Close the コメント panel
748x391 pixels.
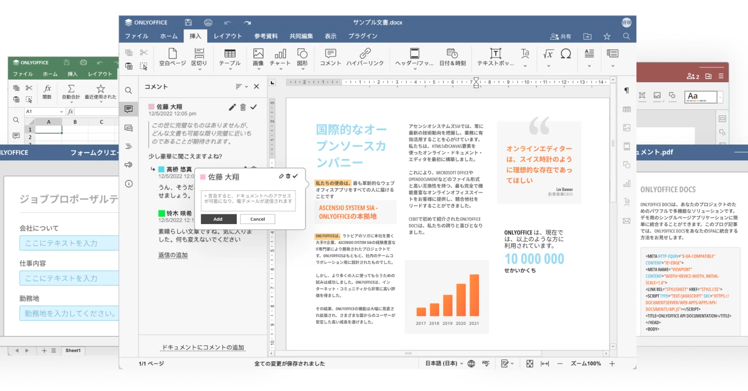256,87
